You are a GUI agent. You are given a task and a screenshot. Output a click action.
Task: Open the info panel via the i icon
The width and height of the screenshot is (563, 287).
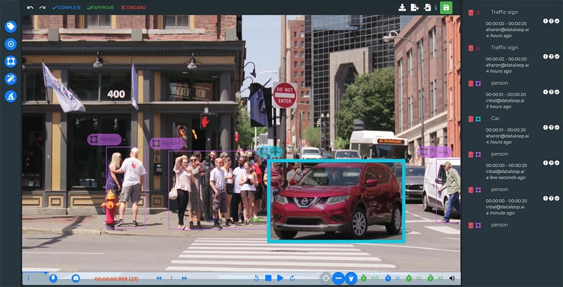(x=435, y=7)
